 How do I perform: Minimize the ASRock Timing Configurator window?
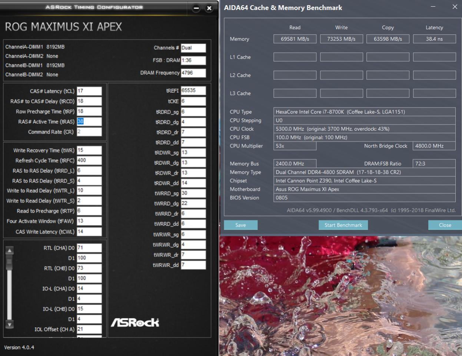coord(196,8)
